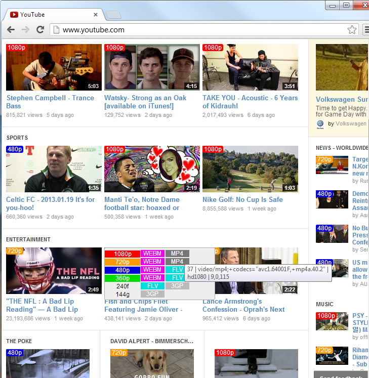Open TAKE YOU - Acoustic video link
Viewport: 369px width, 378px height.
[250, 102]
